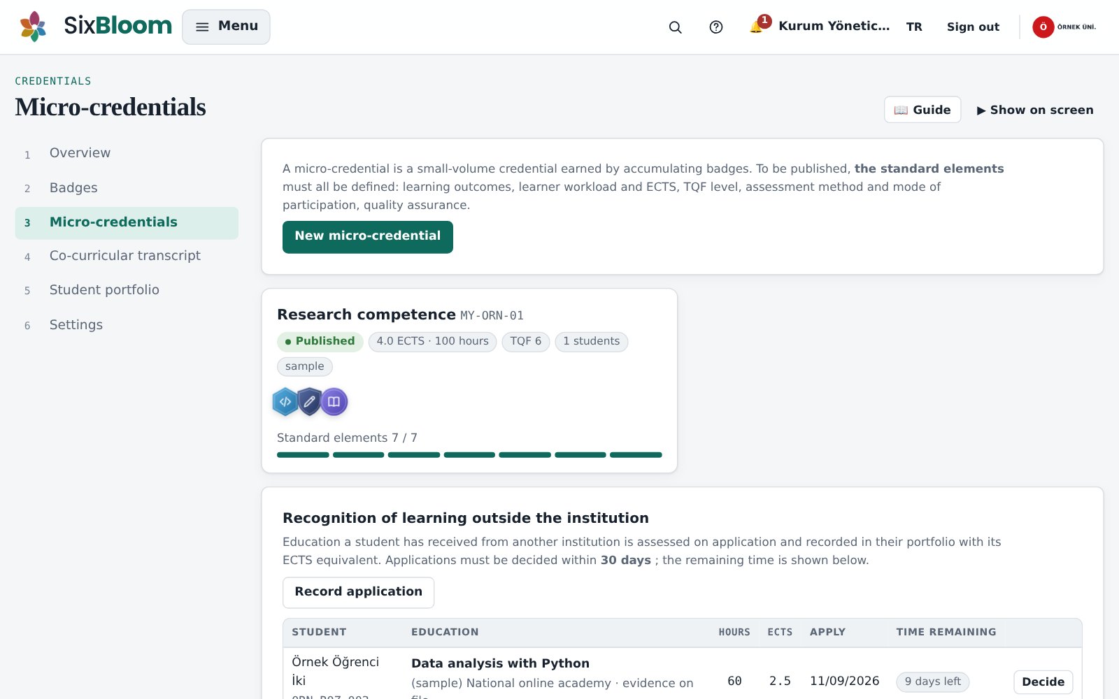Create a New micro-credential
The width and height of the screenshot is (1119, 699).
pyautogui.click(x=368, y=237)
